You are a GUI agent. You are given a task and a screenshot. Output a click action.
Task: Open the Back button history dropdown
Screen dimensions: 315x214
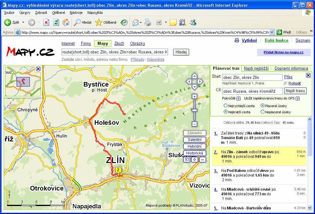(x=23, y=22)
